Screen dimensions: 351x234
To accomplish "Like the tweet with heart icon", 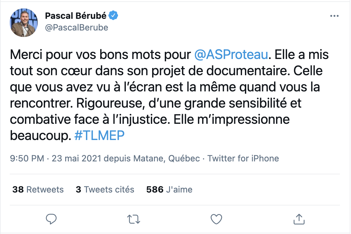I will (216, 219).
